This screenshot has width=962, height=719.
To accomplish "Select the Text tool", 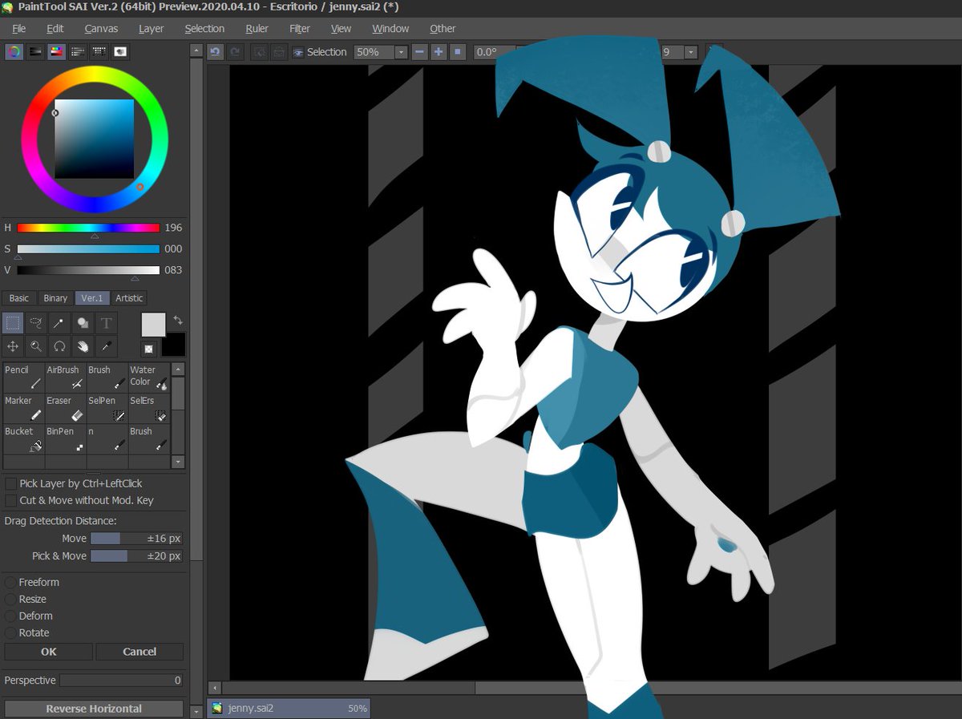I will click(106, 323).
